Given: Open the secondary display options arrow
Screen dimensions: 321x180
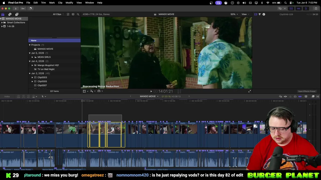Looking at the screenshot, I should coord(285,8).
